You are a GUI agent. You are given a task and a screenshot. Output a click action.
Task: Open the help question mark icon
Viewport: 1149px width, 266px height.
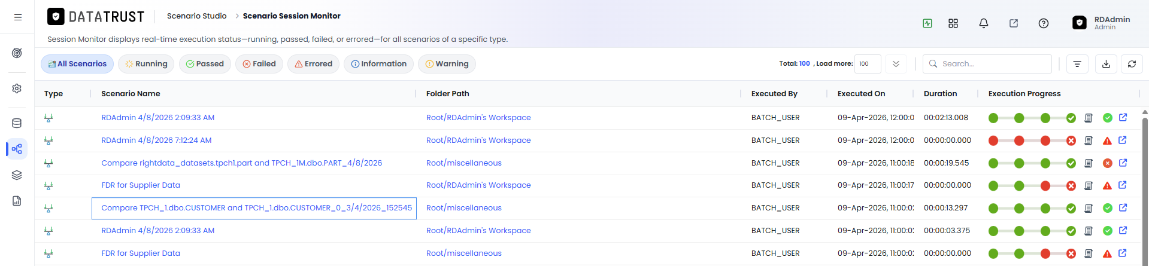1043,23
